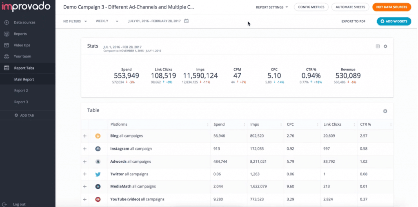Open Table widget settings gear
Viewport: 418px width, 207px height.
[385, 111]
